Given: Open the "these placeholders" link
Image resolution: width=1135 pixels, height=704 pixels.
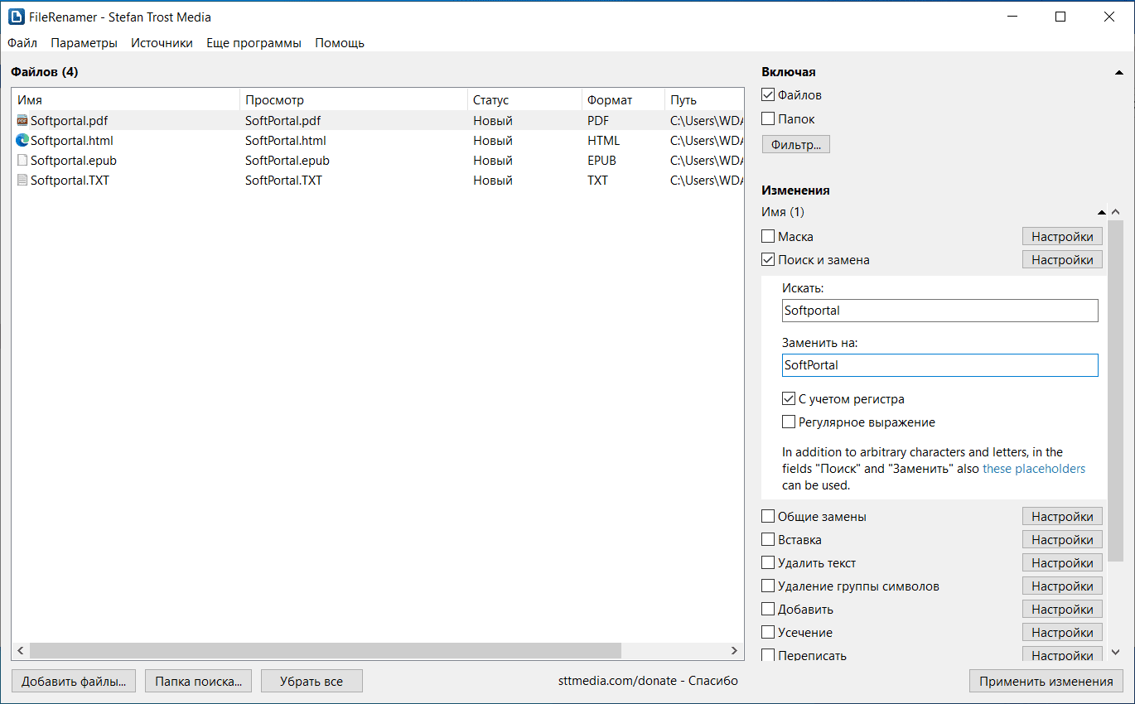Looking at the screenshot, I should [x=1034, y=469].
